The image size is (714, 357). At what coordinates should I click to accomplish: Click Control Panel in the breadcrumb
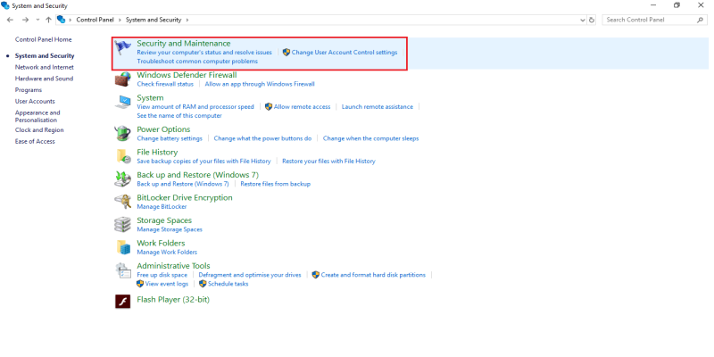tap(96, 20)
